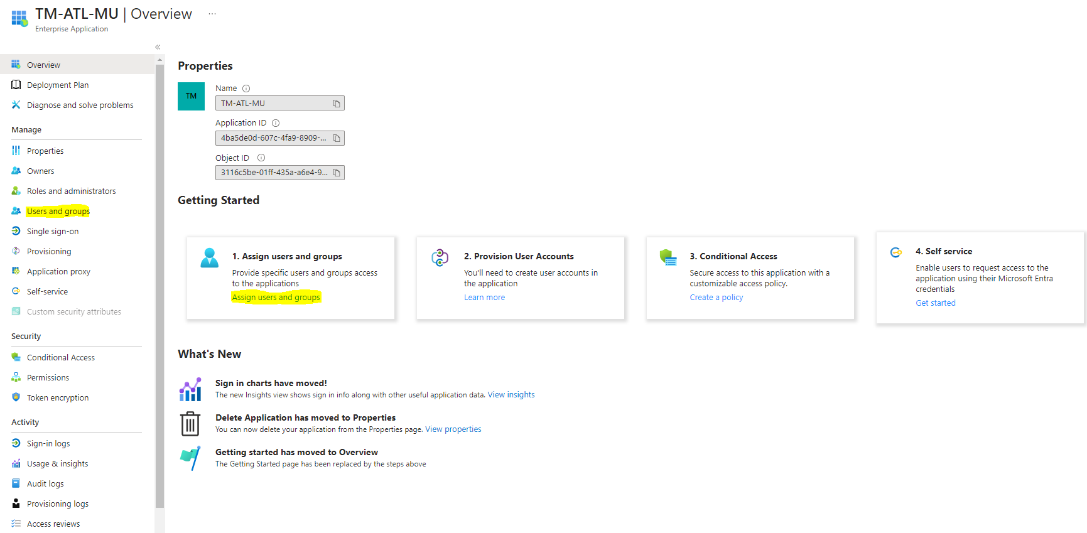Go to Single sign-on settings
1087x533 pixels.
click(53, 232)
